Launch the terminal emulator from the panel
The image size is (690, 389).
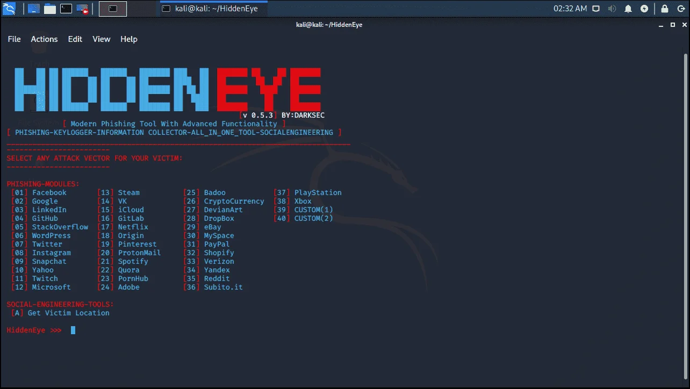66,9
